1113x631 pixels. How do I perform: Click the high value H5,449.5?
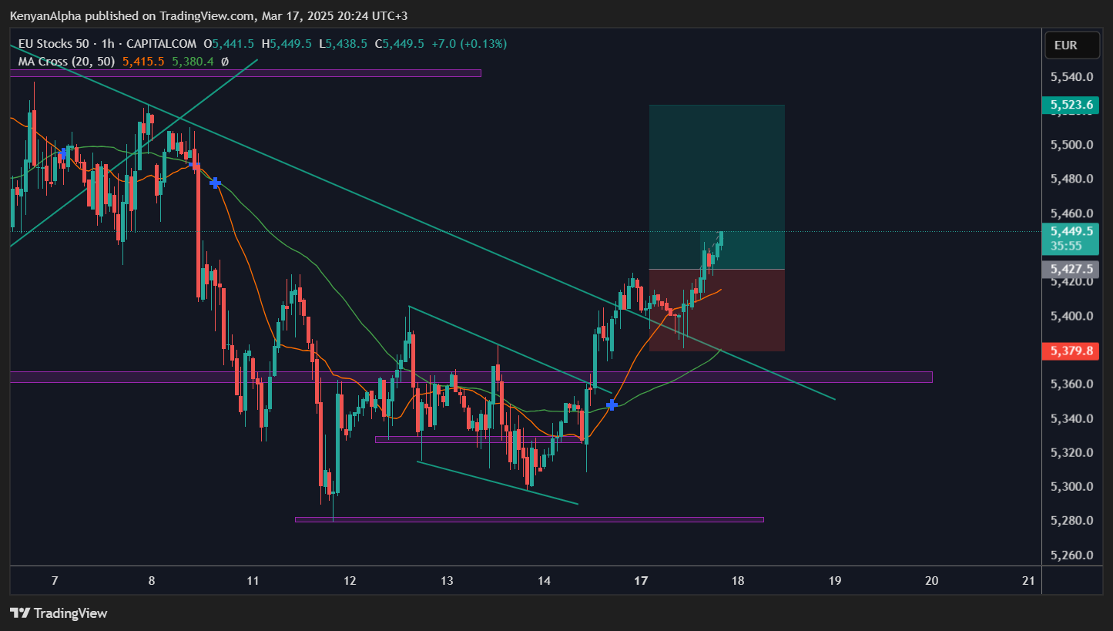(287, 44)
